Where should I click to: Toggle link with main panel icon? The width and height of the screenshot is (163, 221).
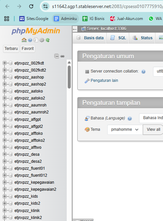pyautogui.click(x=62, y=56)
